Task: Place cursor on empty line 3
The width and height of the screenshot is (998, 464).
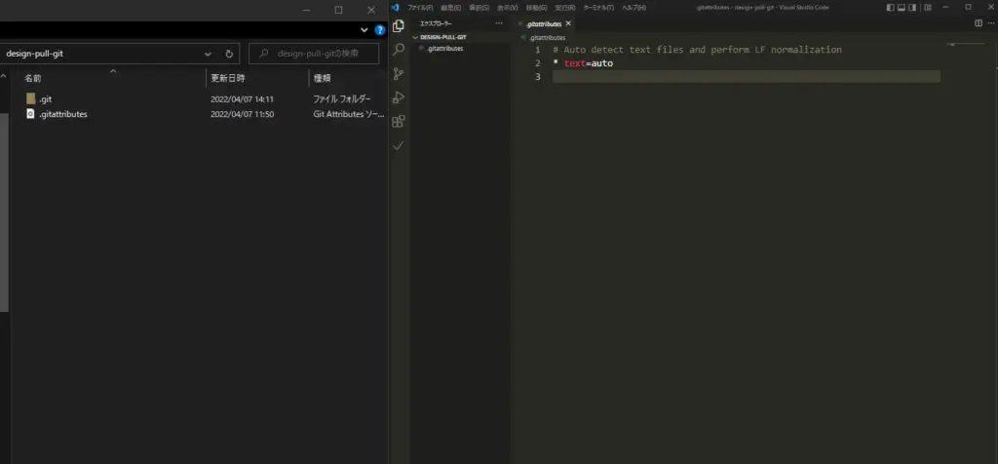Action: 746,76
